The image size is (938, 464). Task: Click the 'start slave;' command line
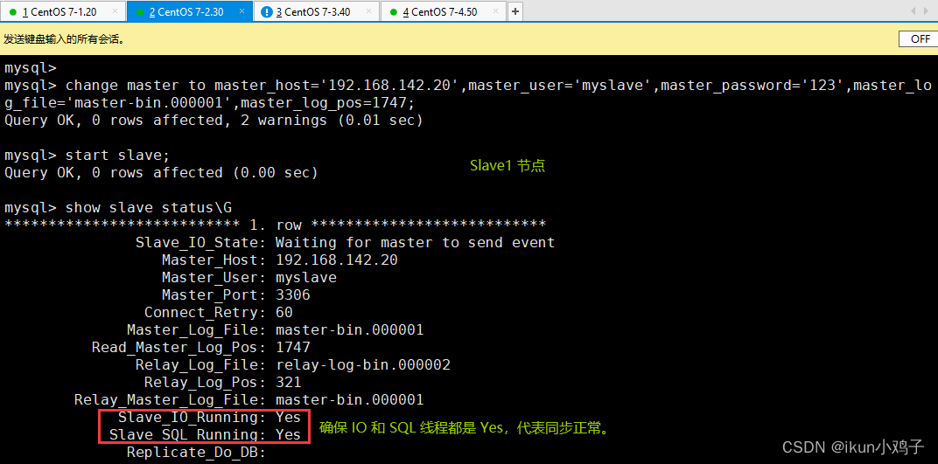[x=87, y=156]
